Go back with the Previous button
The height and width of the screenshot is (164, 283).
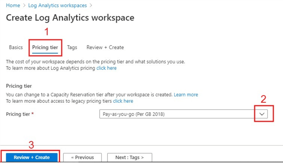pyautogui.click(x=83, y=157)
